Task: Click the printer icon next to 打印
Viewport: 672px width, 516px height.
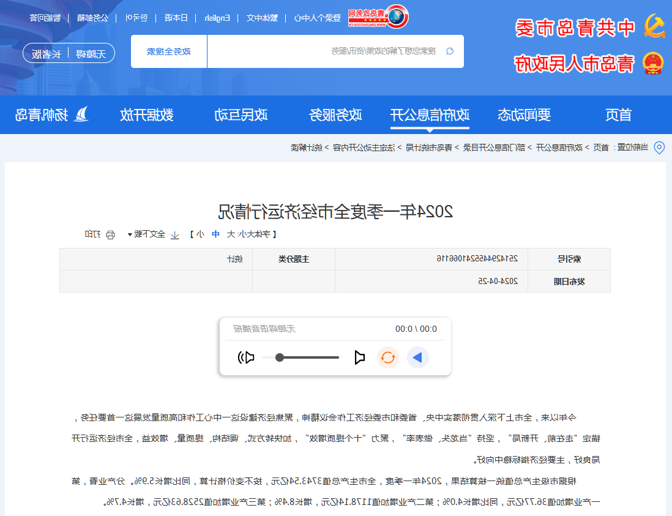Action: click(111, 234)
